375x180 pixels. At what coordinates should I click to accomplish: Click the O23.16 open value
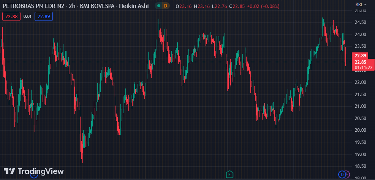184,6
